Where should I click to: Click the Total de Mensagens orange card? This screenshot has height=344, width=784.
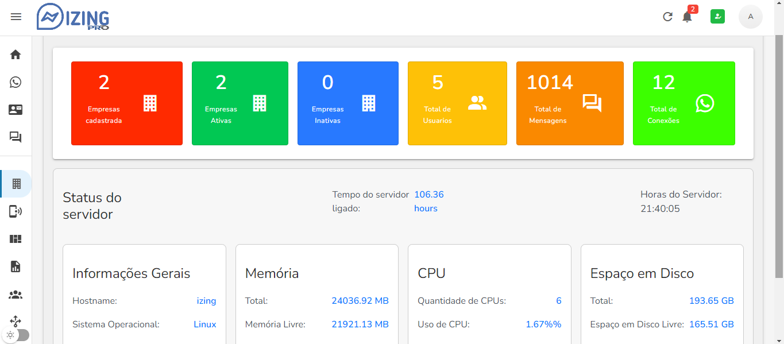[570, 103]
